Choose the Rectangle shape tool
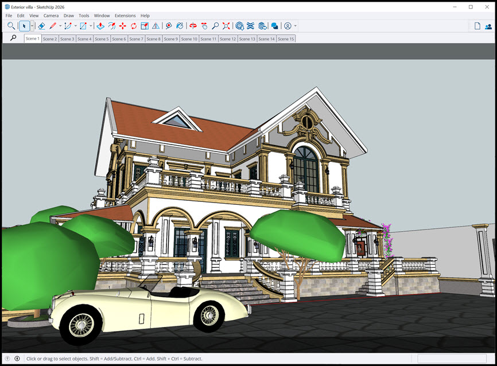The width and height of the screenshot is (497, 366). [x=83, y=26]
